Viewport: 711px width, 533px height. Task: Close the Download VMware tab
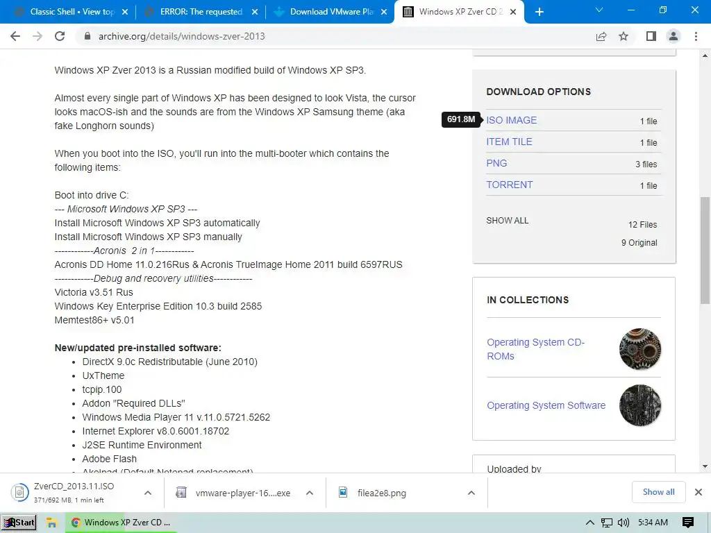384,12
